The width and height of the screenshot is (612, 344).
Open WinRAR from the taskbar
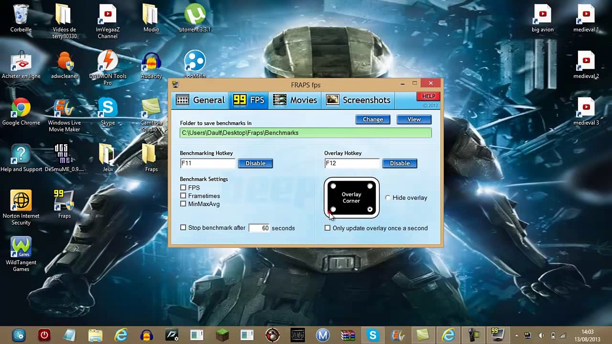pyautogui.click(x=348, y=335)
